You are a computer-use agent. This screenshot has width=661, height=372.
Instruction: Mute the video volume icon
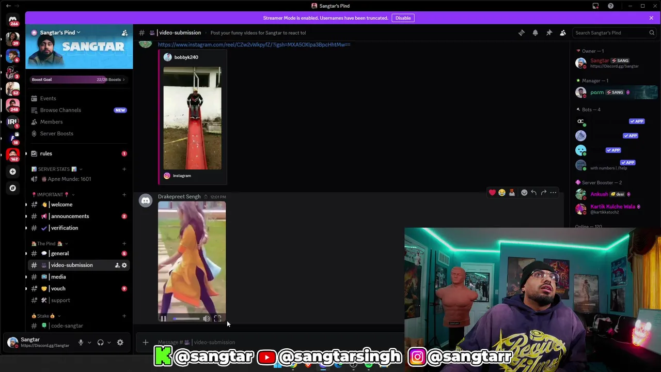206,319
